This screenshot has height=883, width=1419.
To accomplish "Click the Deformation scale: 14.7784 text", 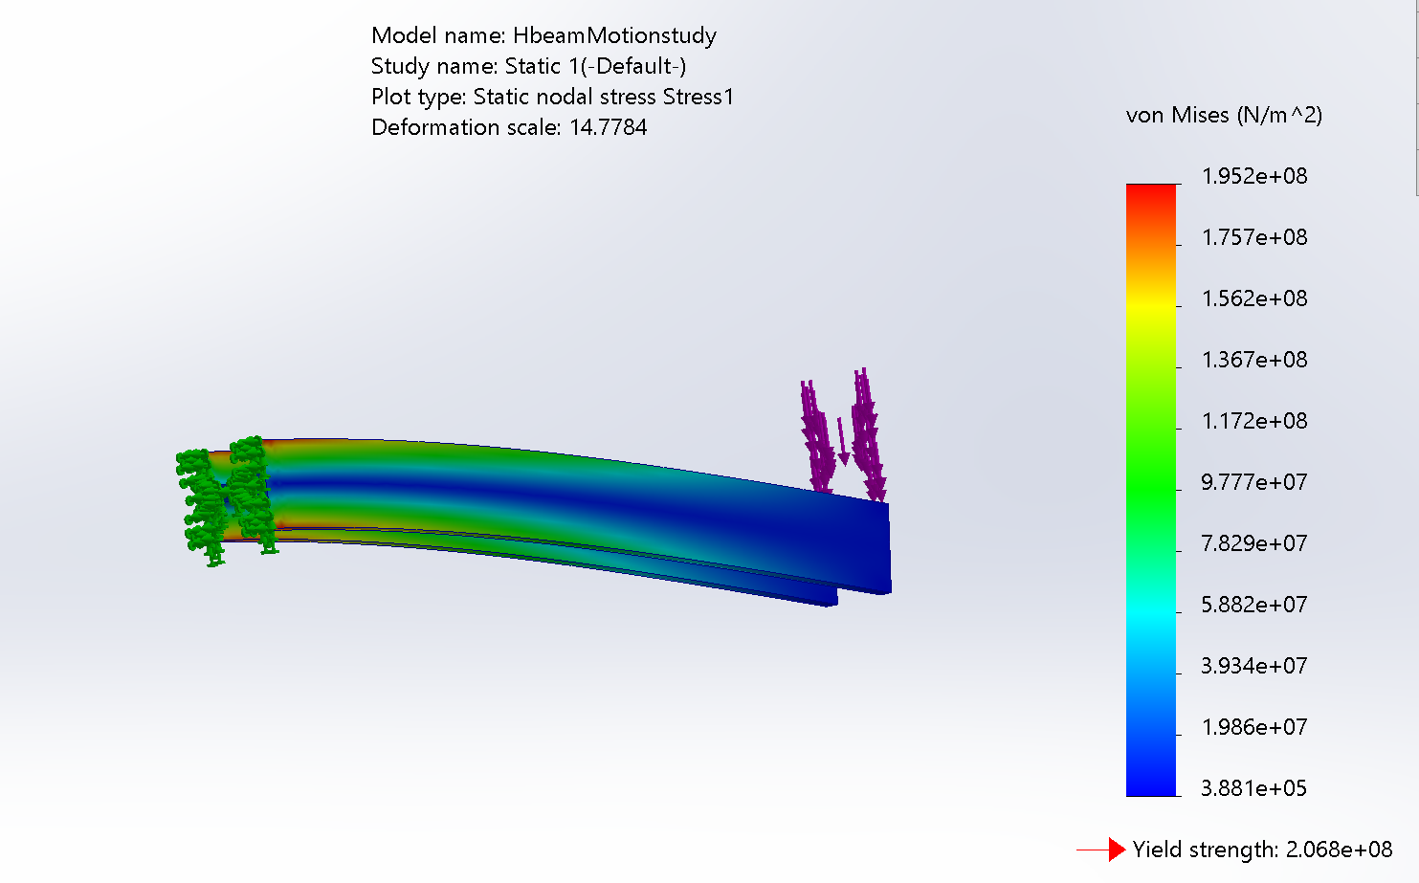I will (509, 127).
